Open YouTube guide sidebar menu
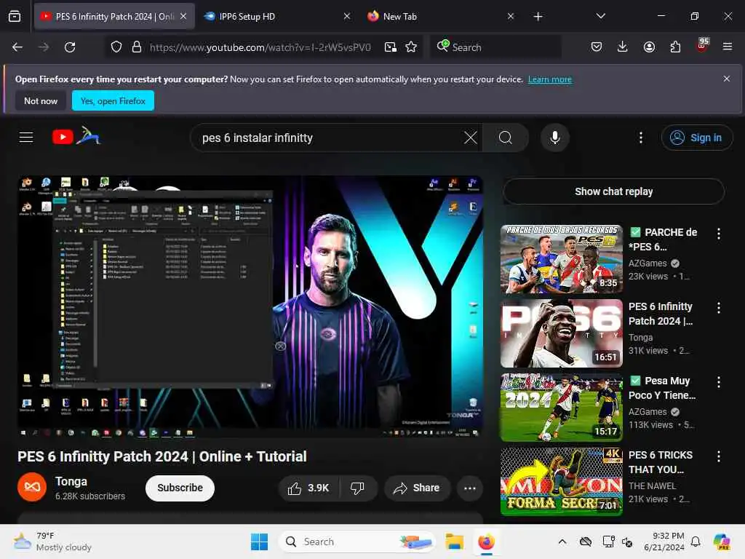 point(26,138)
